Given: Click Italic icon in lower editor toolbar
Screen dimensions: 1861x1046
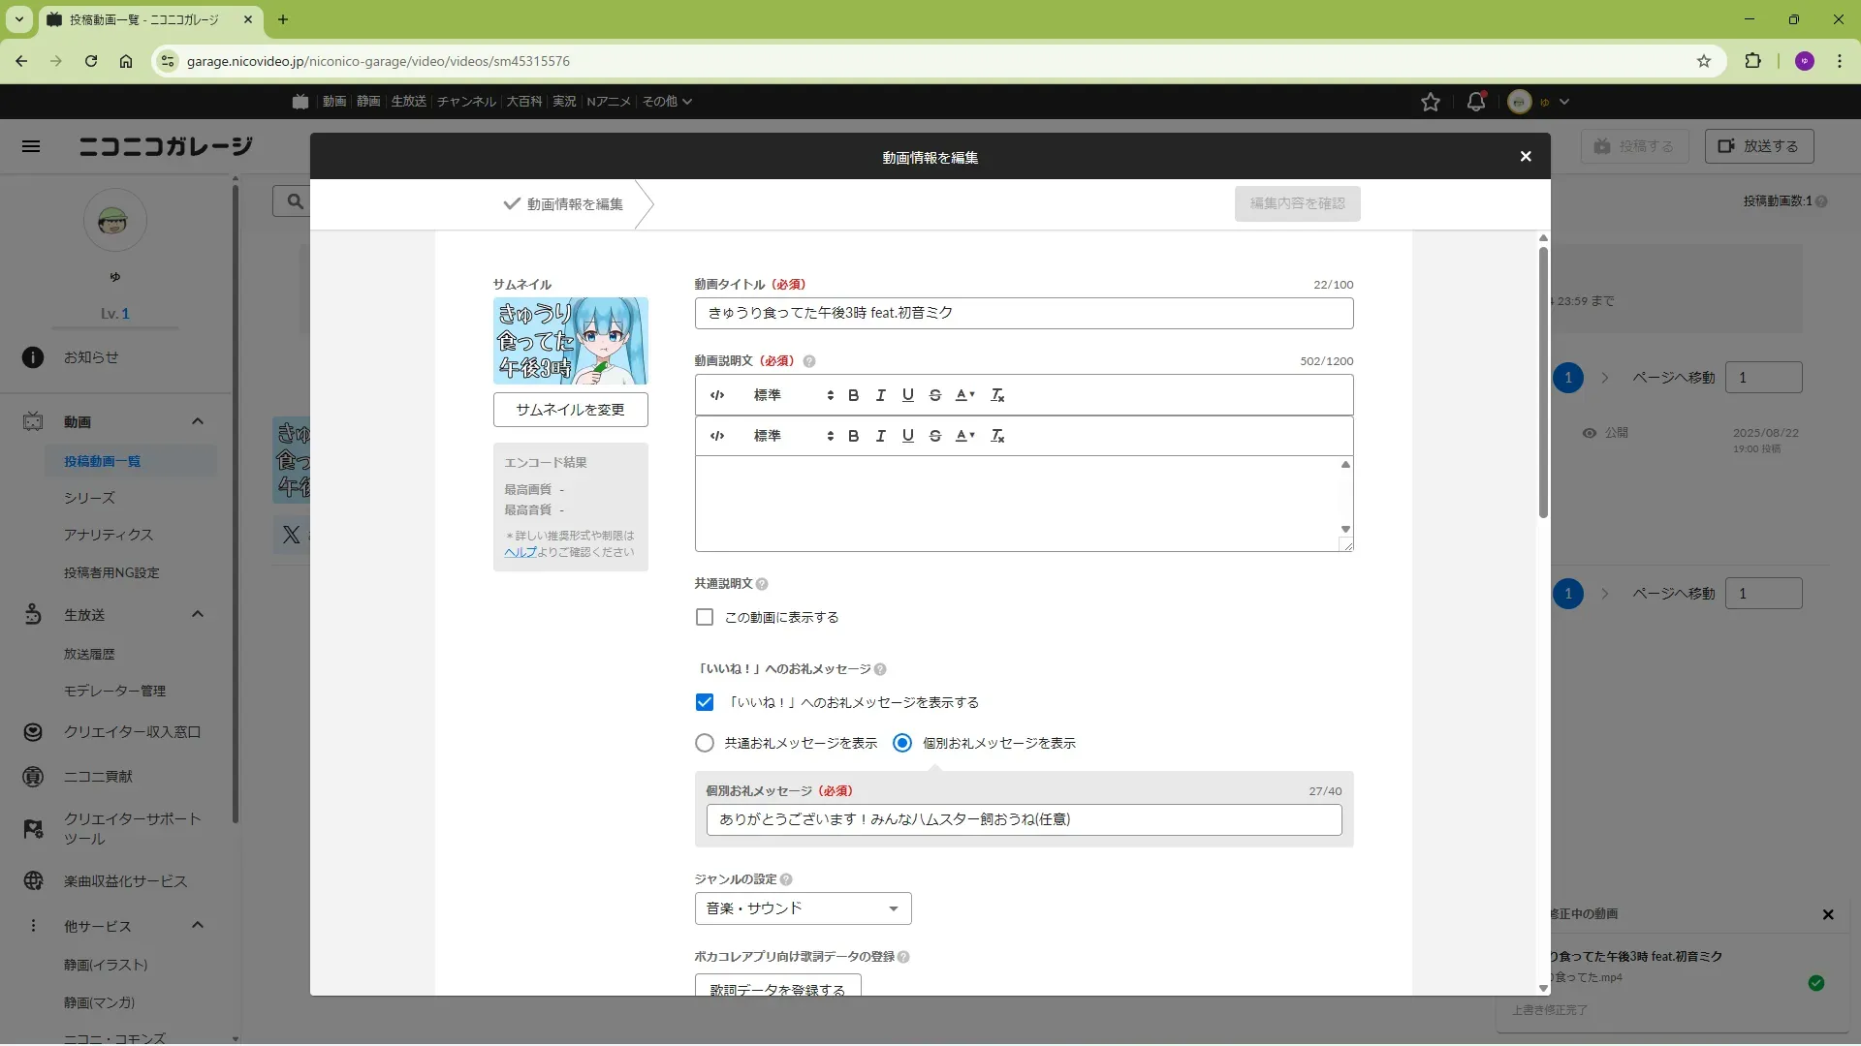Looking at the screenshot, I should 880,436.
